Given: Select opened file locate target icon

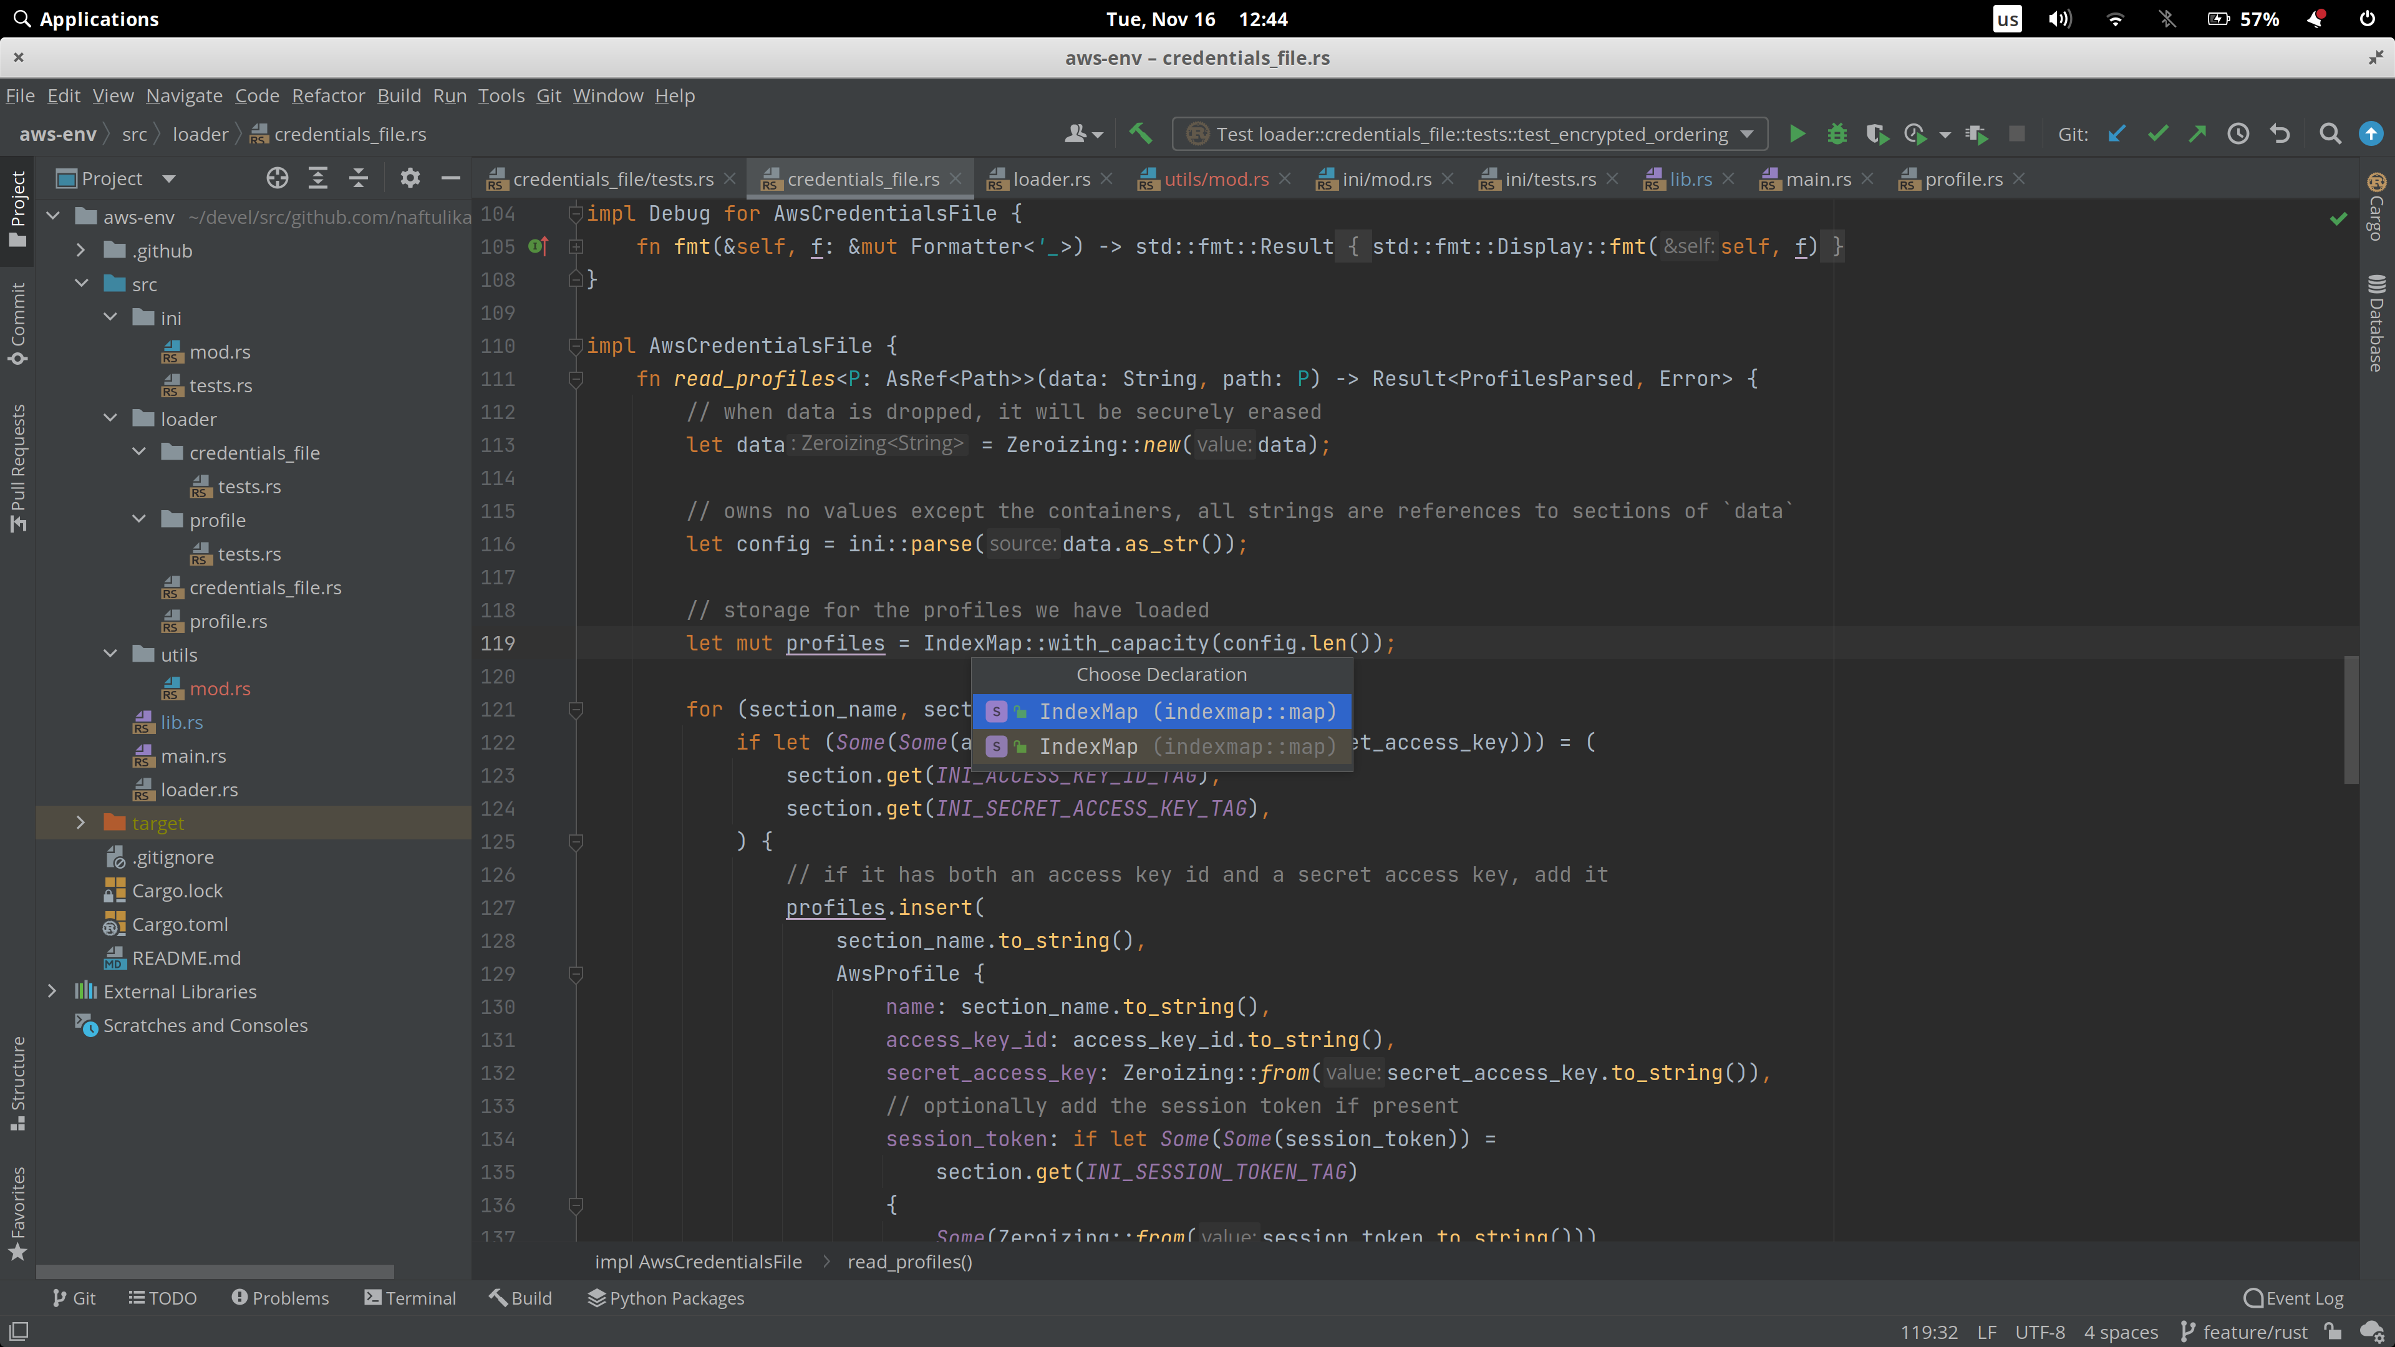Looking at the screenshot, I should click(x=277, y=178).
